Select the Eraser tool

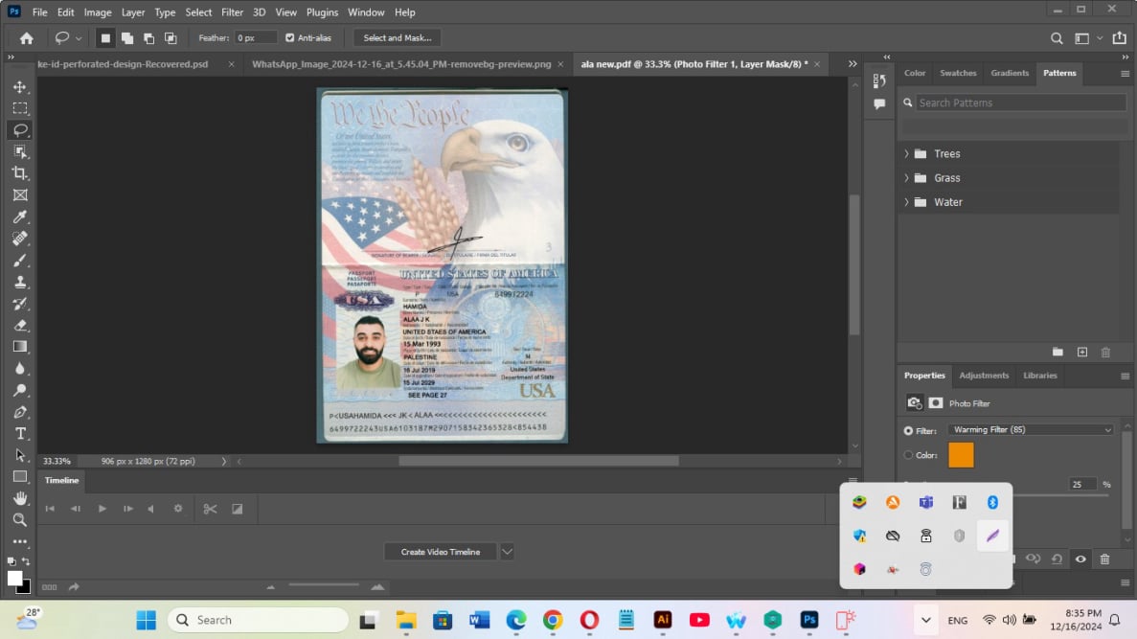tap(20, 326)
